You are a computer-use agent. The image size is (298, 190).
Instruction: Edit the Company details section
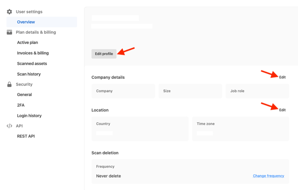[x=282, y=77]
